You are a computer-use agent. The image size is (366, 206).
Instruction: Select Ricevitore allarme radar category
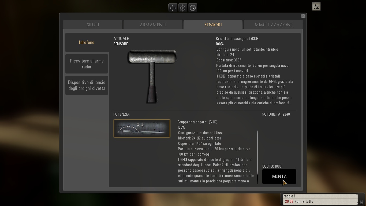tap(87, 64)
